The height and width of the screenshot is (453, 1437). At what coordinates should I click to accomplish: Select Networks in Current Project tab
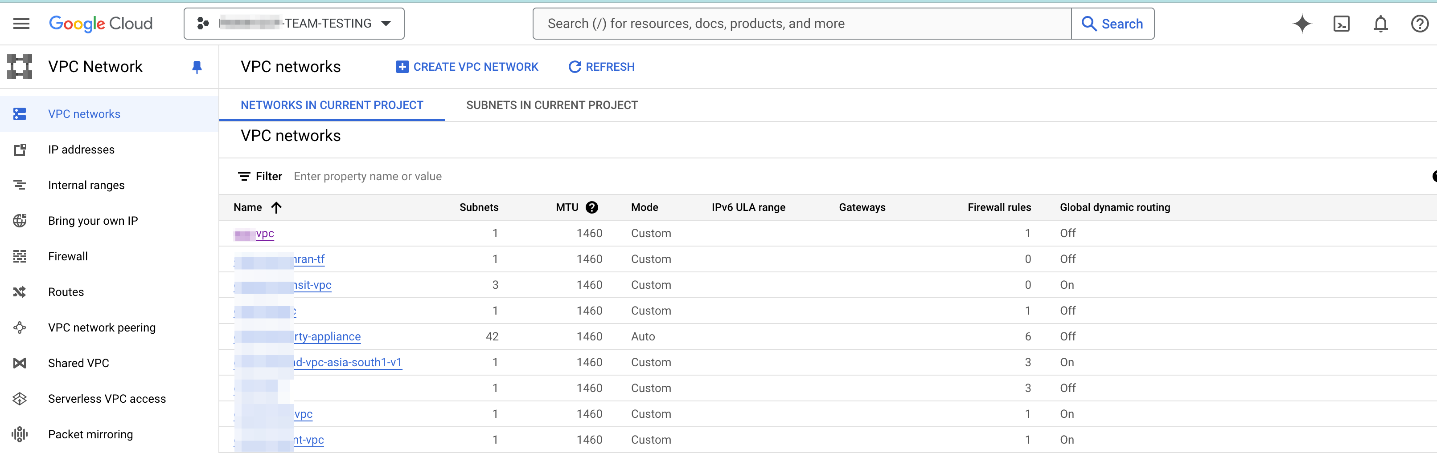pos(332,105)
